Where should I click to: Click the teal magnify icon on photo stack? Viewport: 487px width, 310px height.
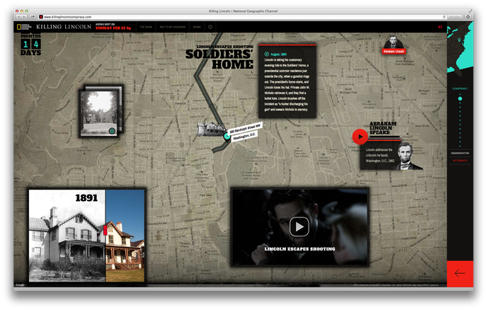(x=112, y=131)
